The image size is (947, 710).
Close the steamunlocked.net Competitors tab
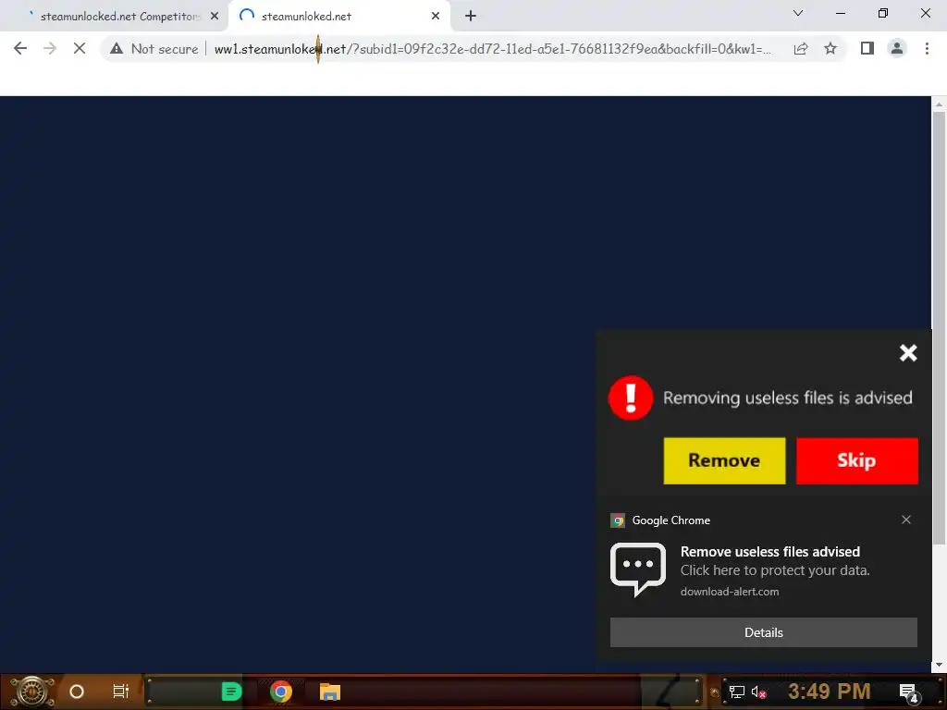215,17
